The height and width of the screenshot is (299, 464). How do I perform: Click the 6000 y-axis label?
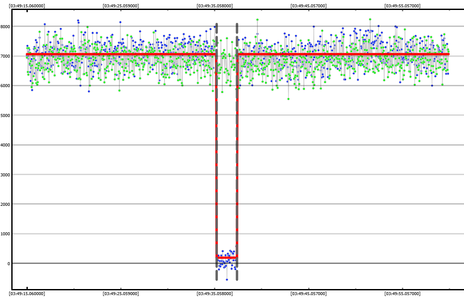tap(5, 86)
